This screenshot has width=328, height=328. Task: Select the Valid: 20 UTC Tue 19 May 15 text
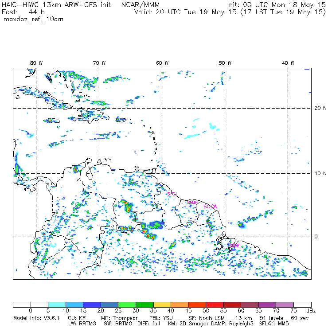tap(185, 12)
